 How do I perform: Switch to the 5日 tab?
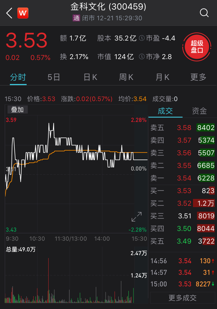(x=54, y=77)
